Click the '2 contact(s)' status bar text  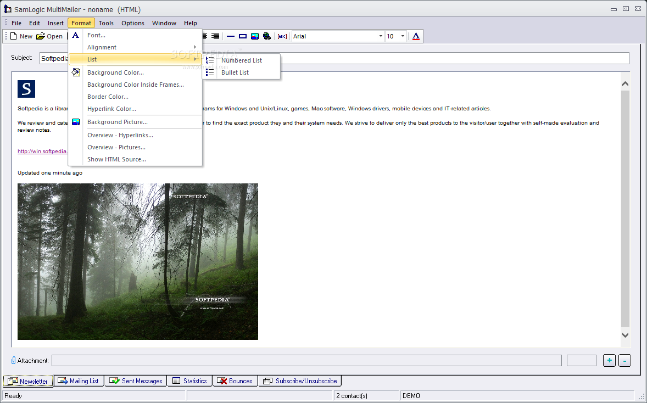click(352, 396)
